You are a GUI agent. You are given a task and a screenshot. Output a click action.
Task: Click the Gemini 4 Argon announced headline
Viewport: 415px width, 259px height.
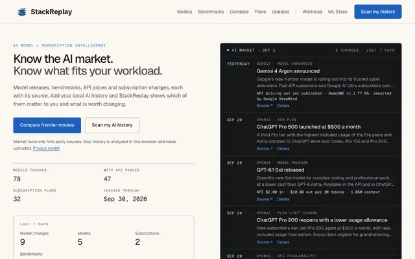pyautogui.click(x=288, y=71)
